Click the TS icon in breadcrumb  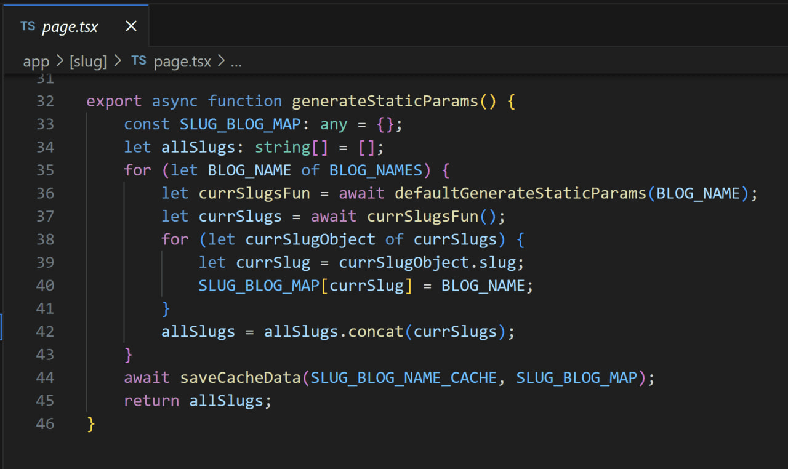click(139, 61)
